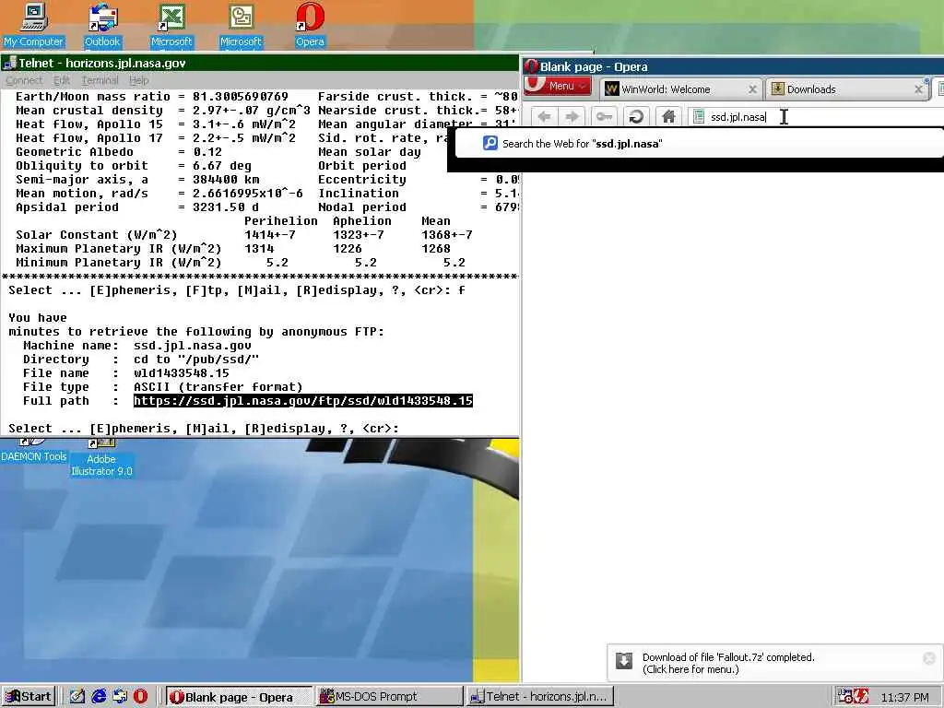The image size is (944, 708).
Task: Open the Outlook desktop shortcut
Action: pyautogui.click(x=102, y=25)
